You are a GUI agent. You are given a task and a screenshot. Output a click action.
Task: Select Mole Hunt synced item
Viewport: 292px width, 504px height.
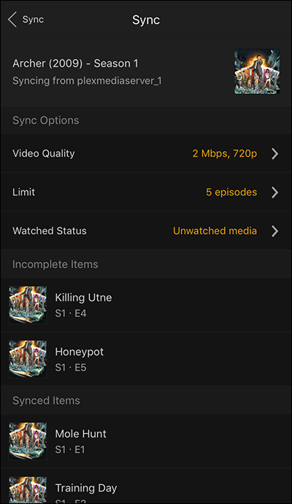[146, 441]
